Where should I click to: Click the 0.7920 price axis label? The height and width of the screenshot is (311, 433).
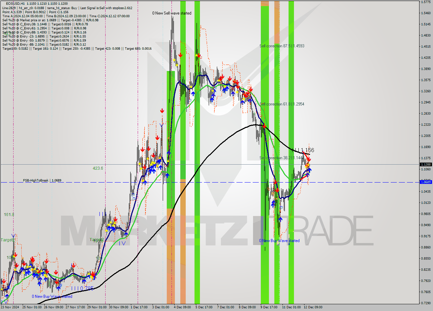click(426, 281)
